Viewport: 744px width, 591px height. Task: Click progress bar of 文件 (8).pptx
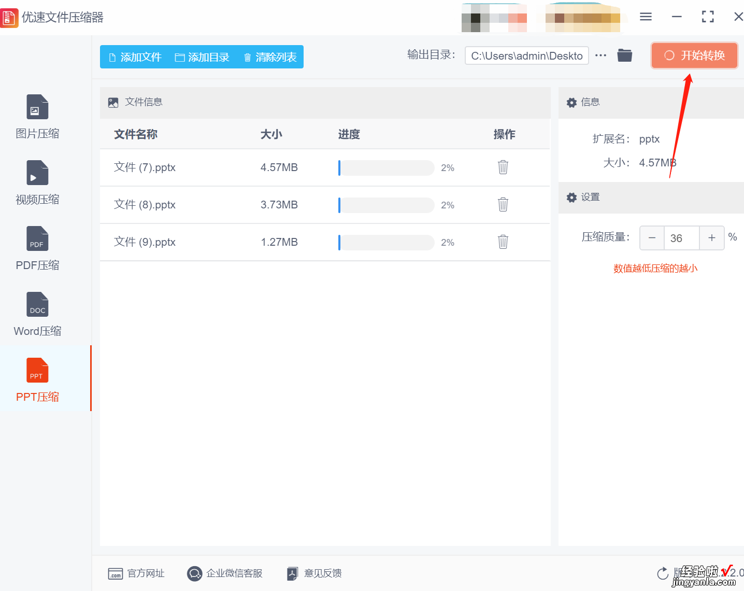coord(386,205)
